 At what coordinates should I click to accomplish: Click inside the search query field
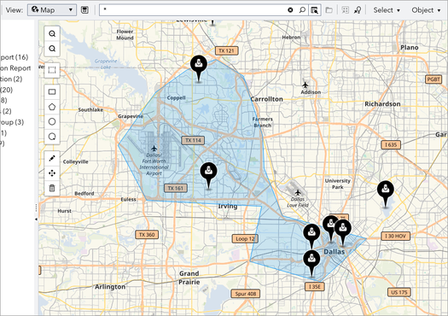193,10
